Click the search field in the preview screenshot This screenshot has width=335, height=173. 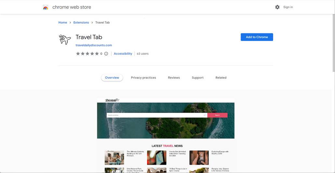(157, 115)
